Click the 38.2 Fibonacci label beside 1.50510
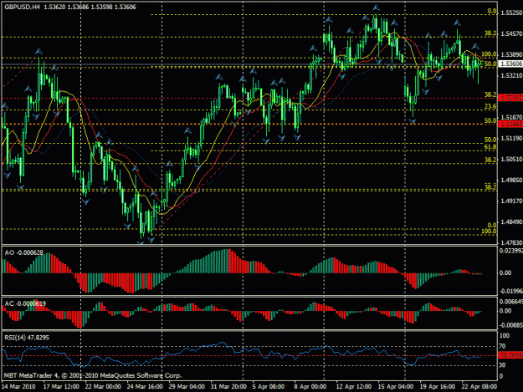 click(490, 160)
